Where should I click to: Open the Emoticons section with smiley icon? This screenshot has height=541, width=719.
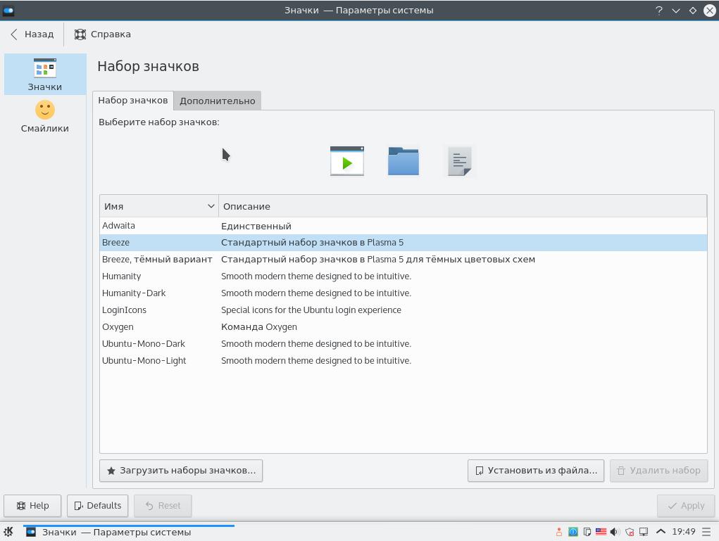[x=45, y=116]
